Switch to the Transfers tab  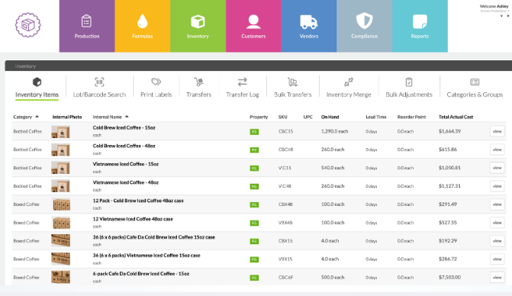click(199, 88)
